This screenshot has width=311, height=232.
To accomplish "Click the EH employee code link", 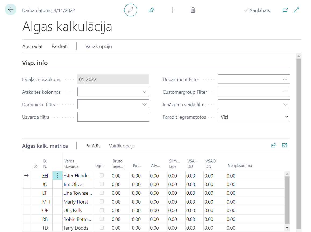I will coord(45,176).
